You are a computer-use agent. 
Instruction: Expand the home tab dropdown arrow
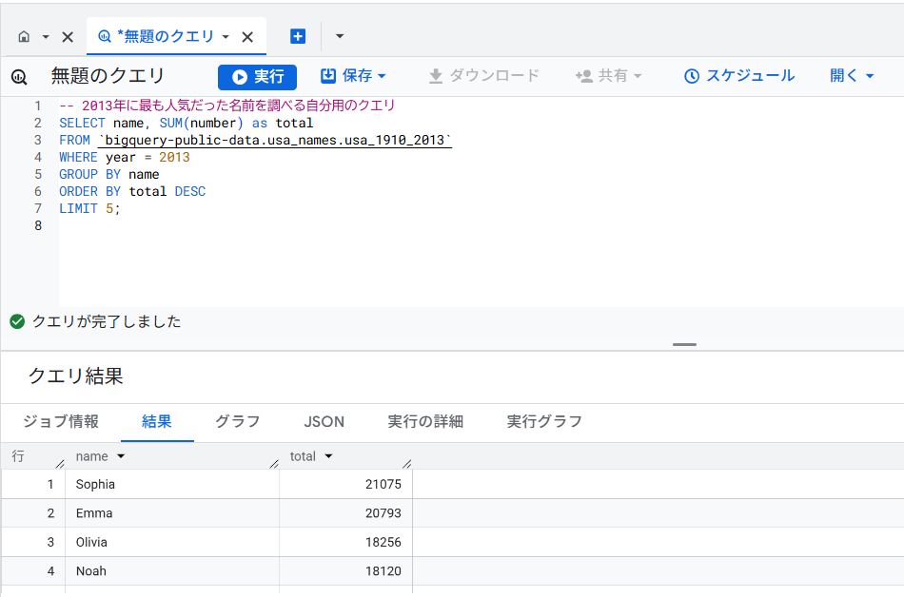[46, 37]
